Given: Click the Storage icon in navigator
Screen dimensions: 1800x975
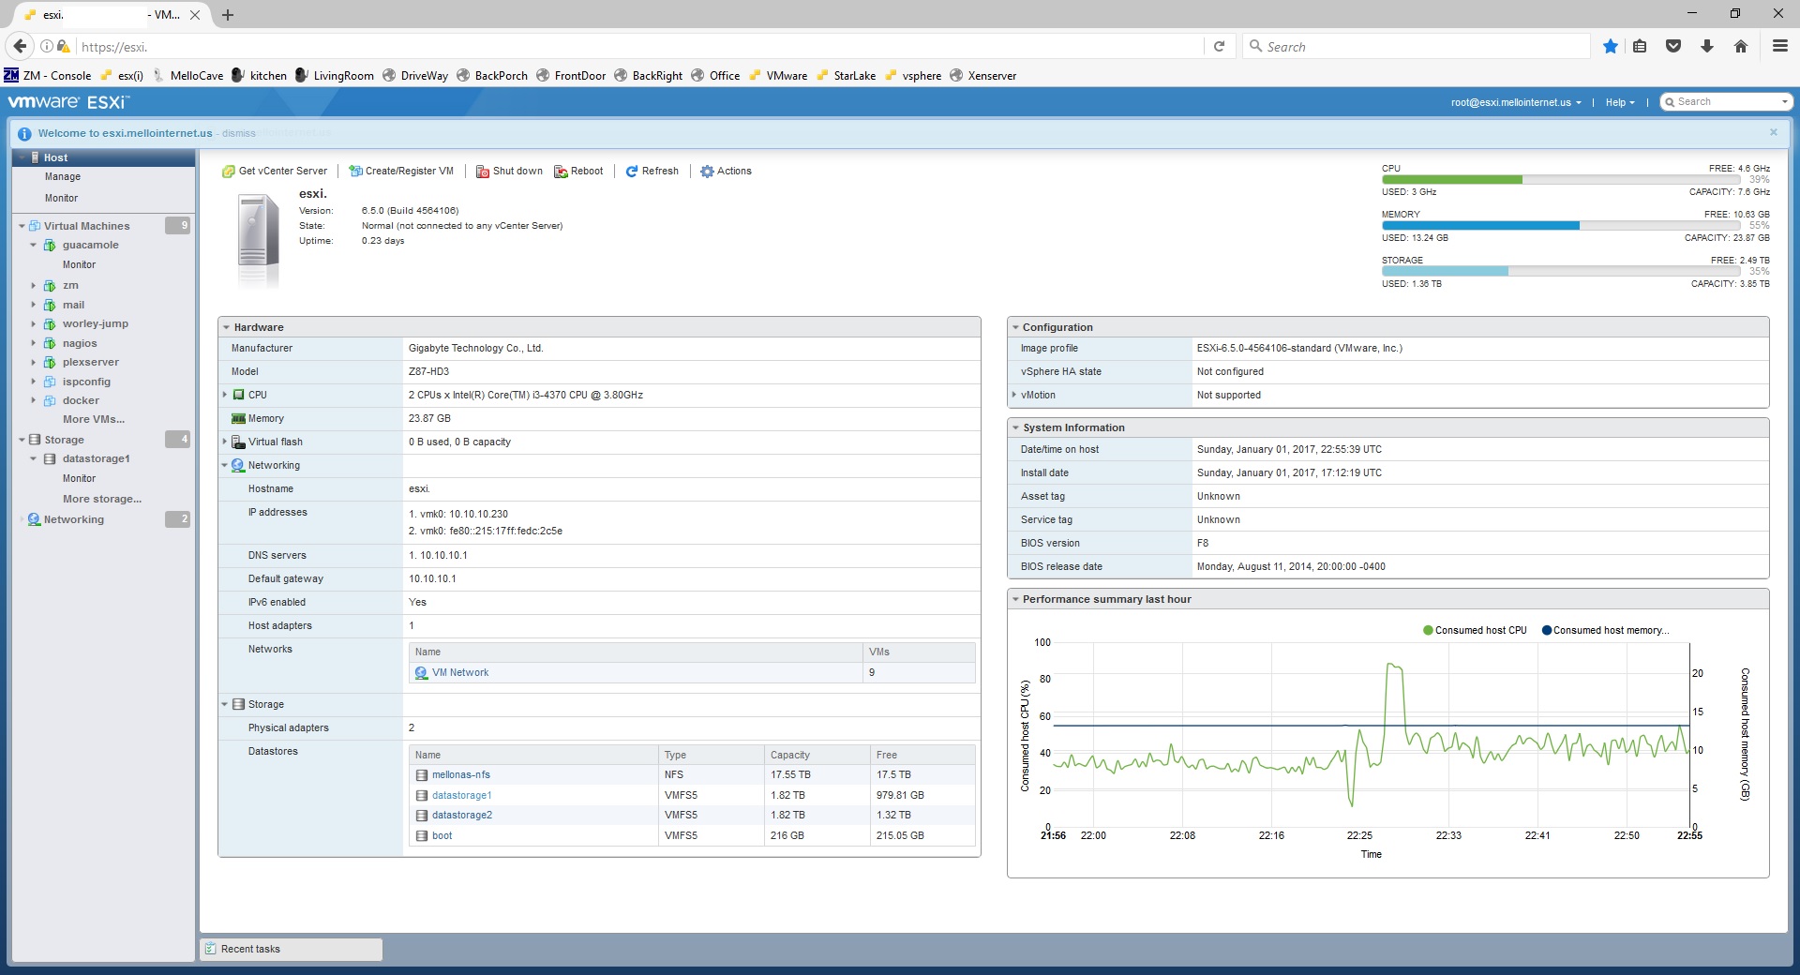Looking at the screenshot, I should [x=35, y=440].
